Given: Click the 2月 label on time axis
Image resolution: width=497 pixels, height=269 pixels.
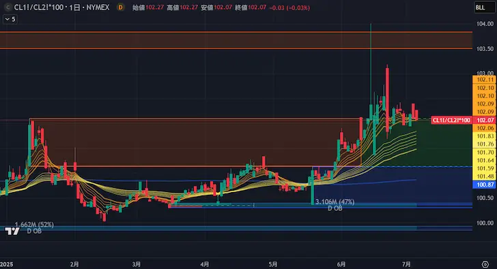Looking at the screenshot, I should [x=74, y=264].
